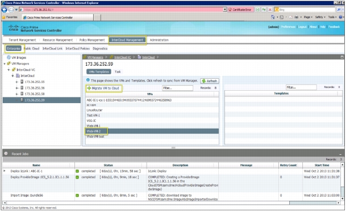Screen dimensions: 346x212
Task: Click completed status icon for Import Image
Action: point(77,196)
